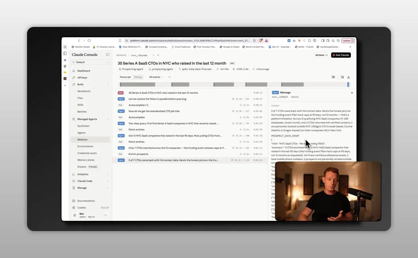Screen dimensions: 418x258
Task: Collapse the Claude Console sidebar panel icon
Action: (108, 55)
